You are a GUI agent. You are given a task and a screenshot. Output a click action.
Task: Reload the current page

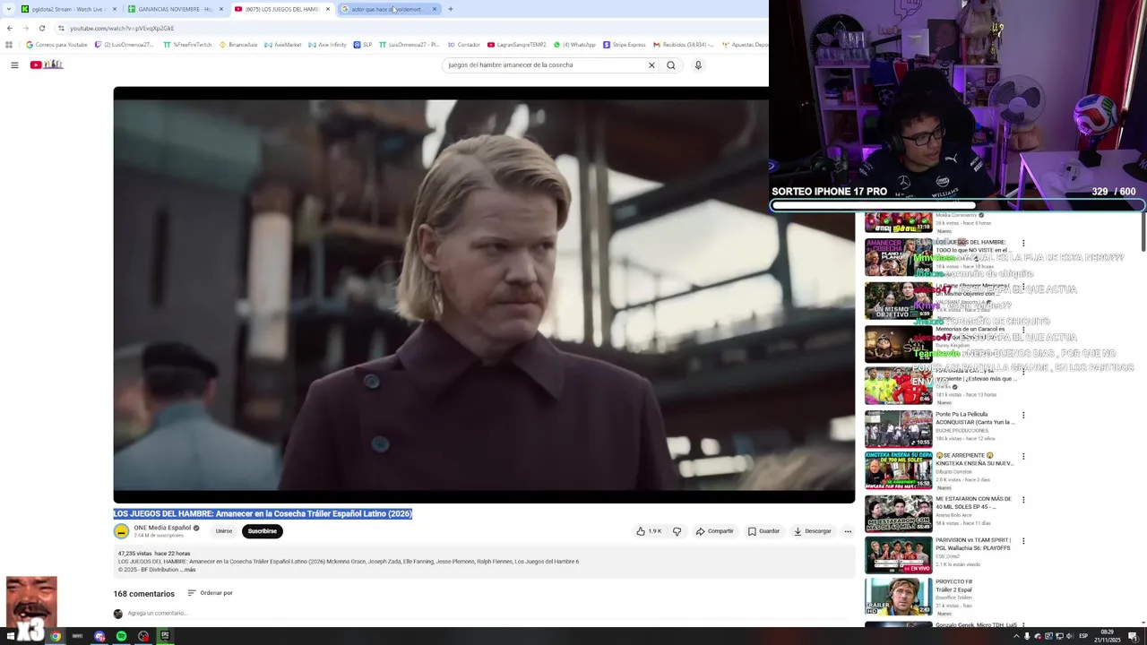tap(41, 28)
